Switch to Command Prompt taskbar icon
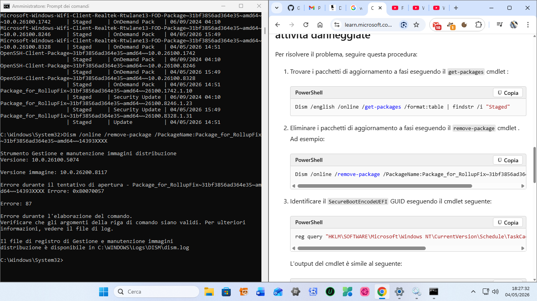Viewport: 537px width, 301px height. pos(434,292)
